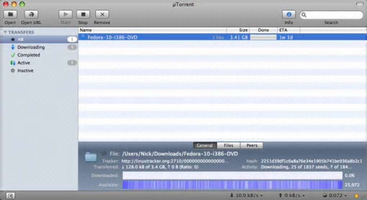Remove the selected torrent with X button

click(x=102, y=14)
